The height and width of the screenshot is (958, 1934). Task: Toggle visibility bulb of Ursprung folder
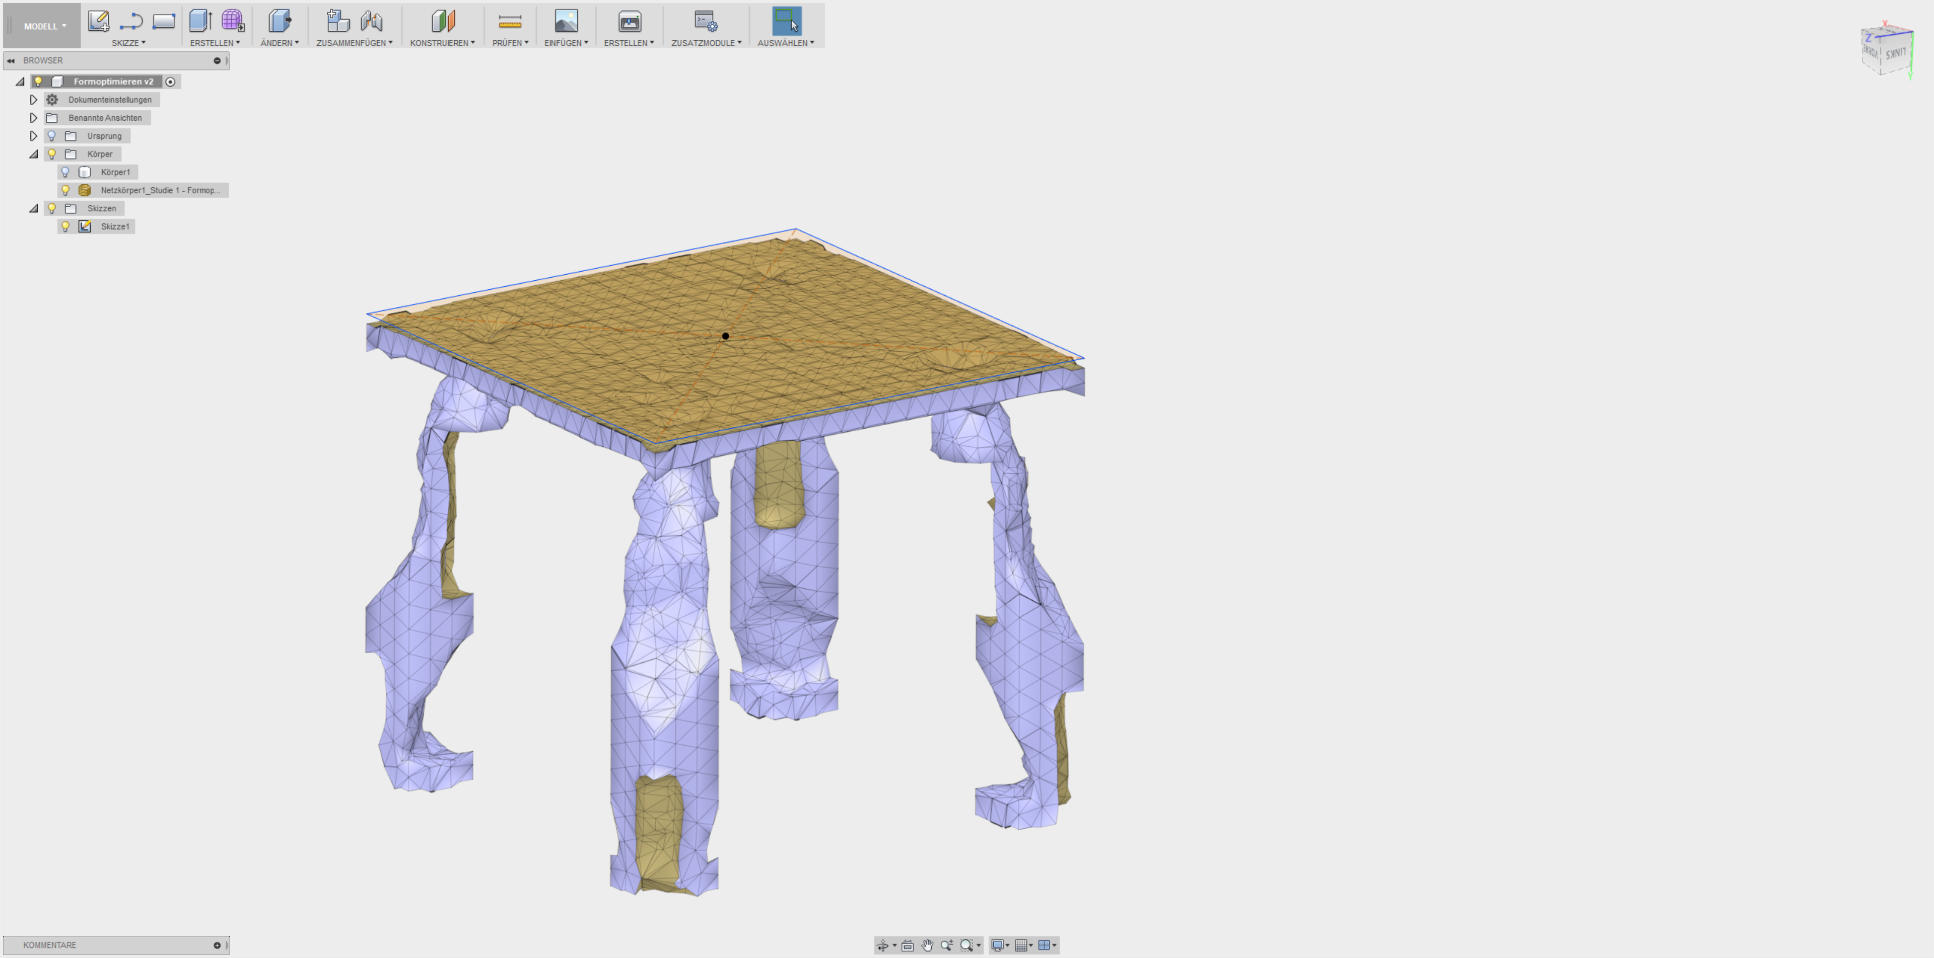[52, 136]
